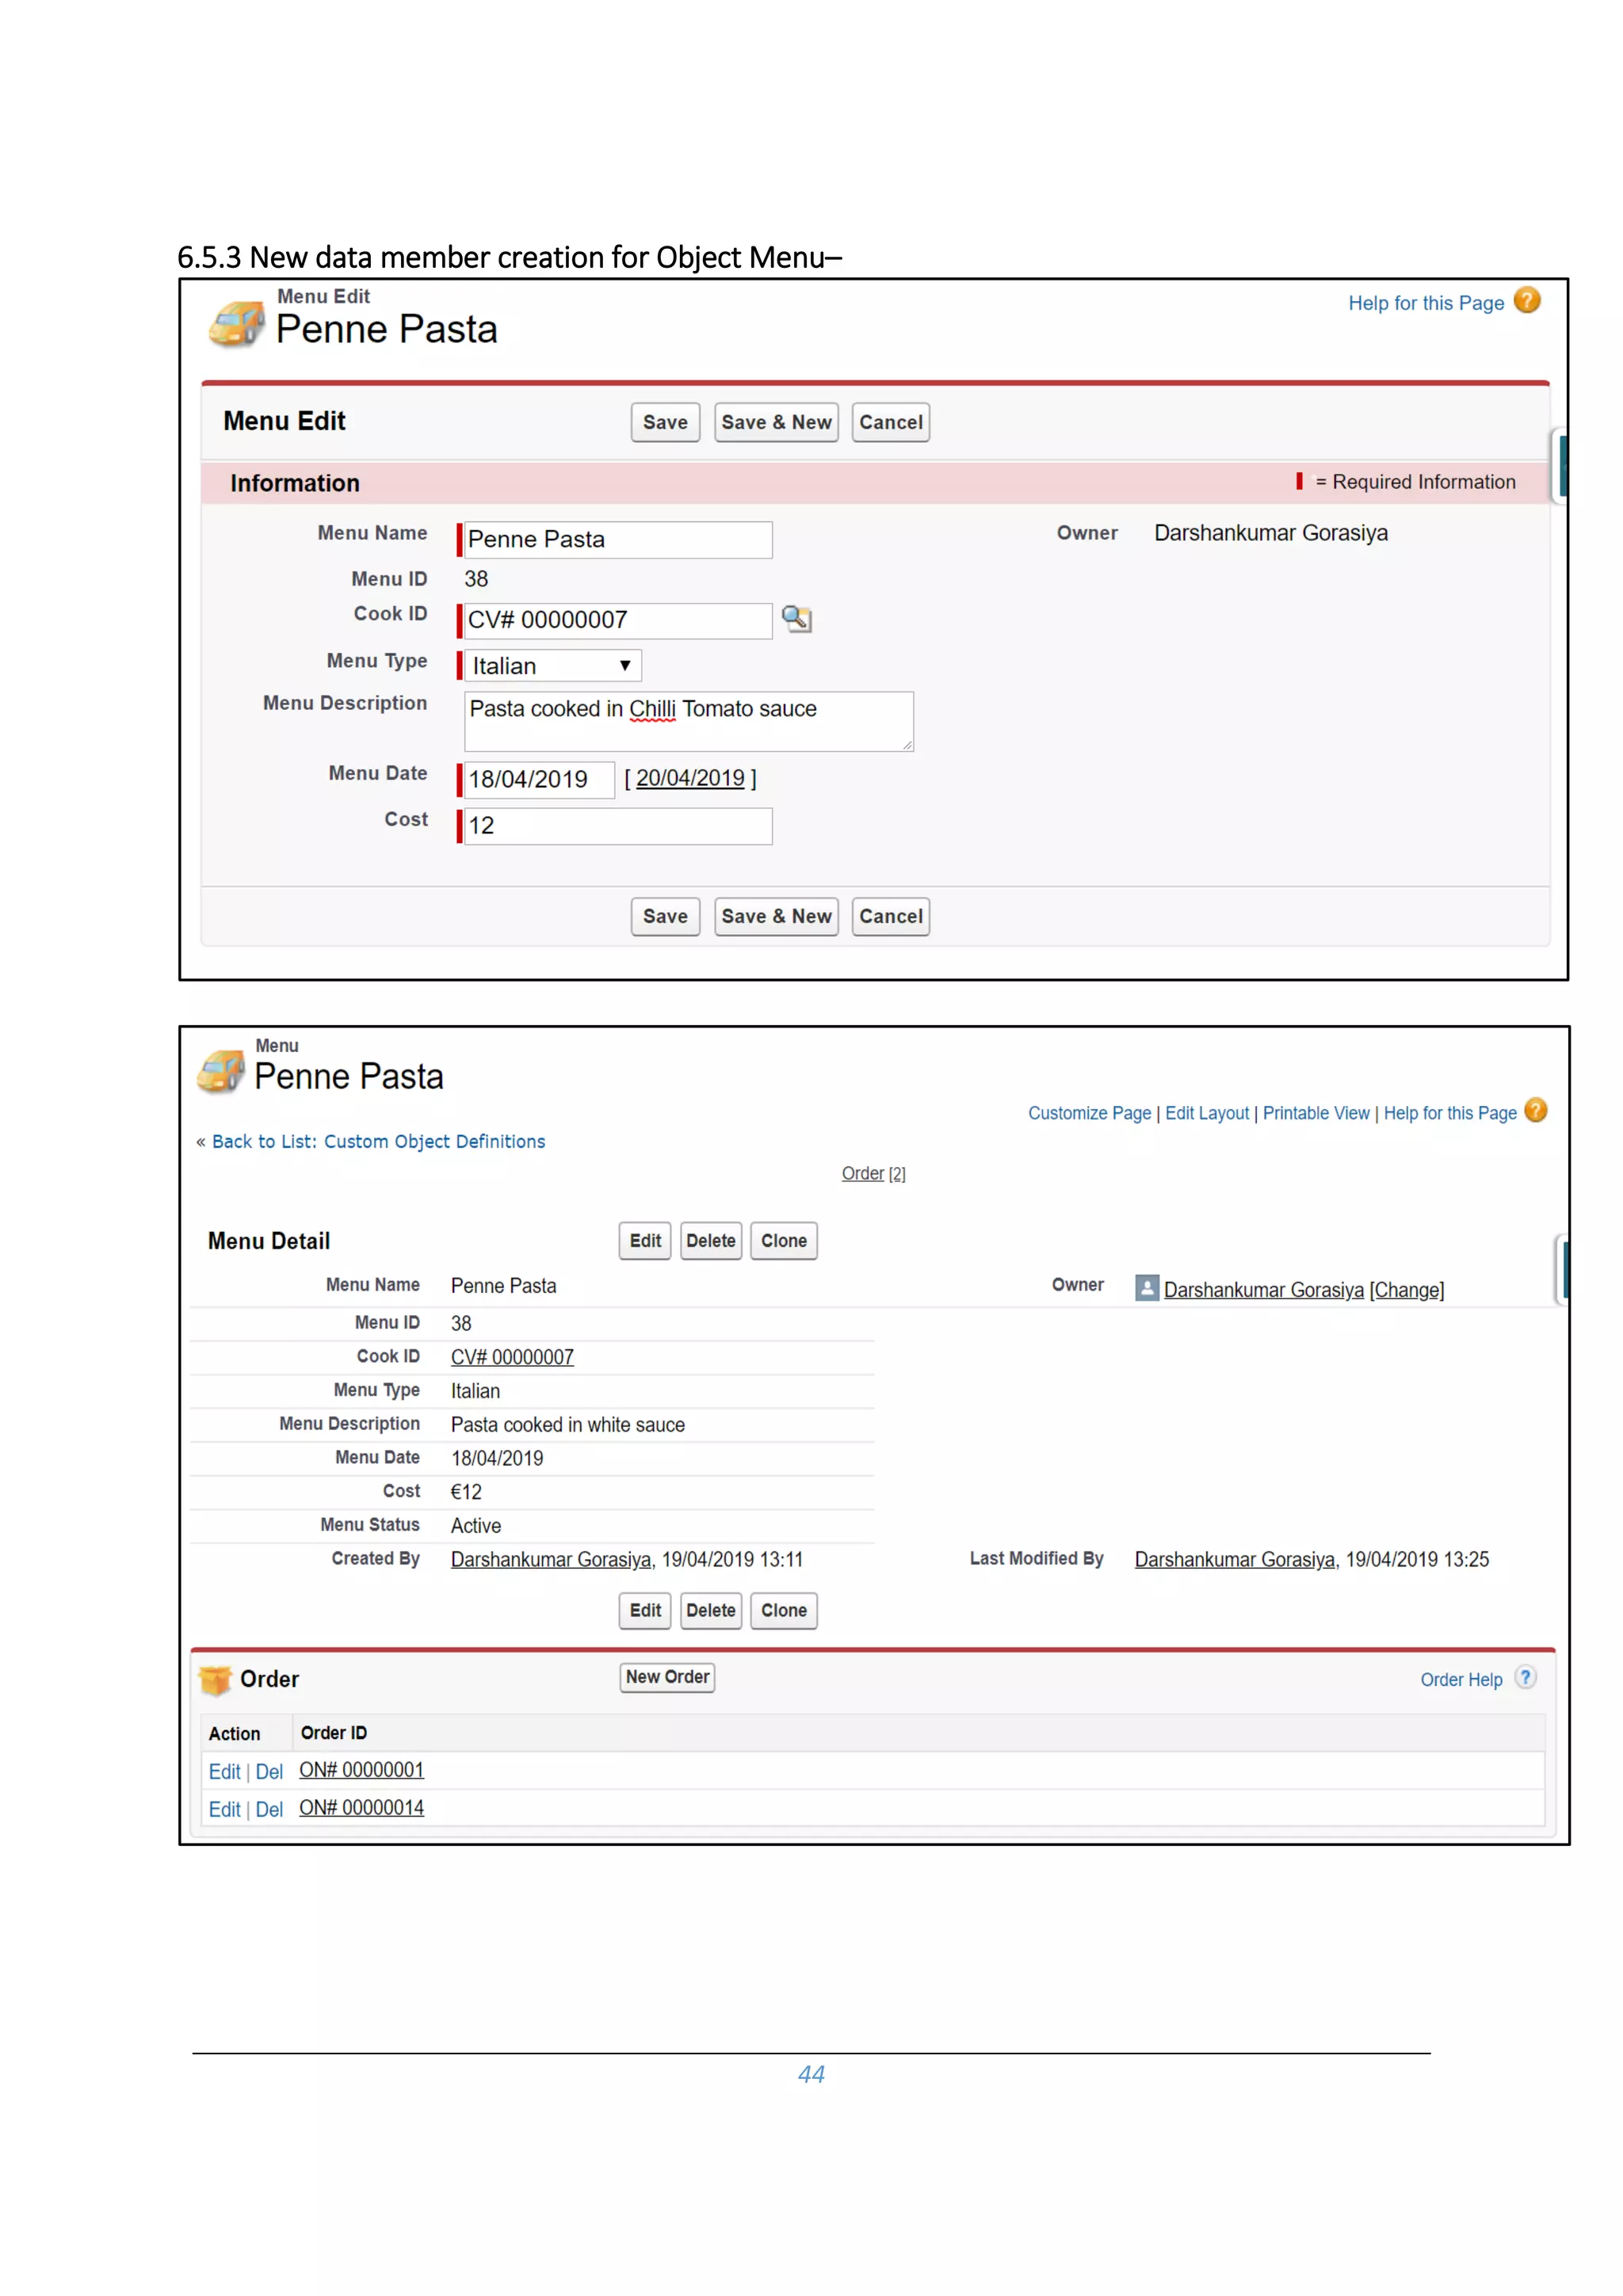Click into the Cost input field
1623x2296 pixels.
[x=618, y=826]
